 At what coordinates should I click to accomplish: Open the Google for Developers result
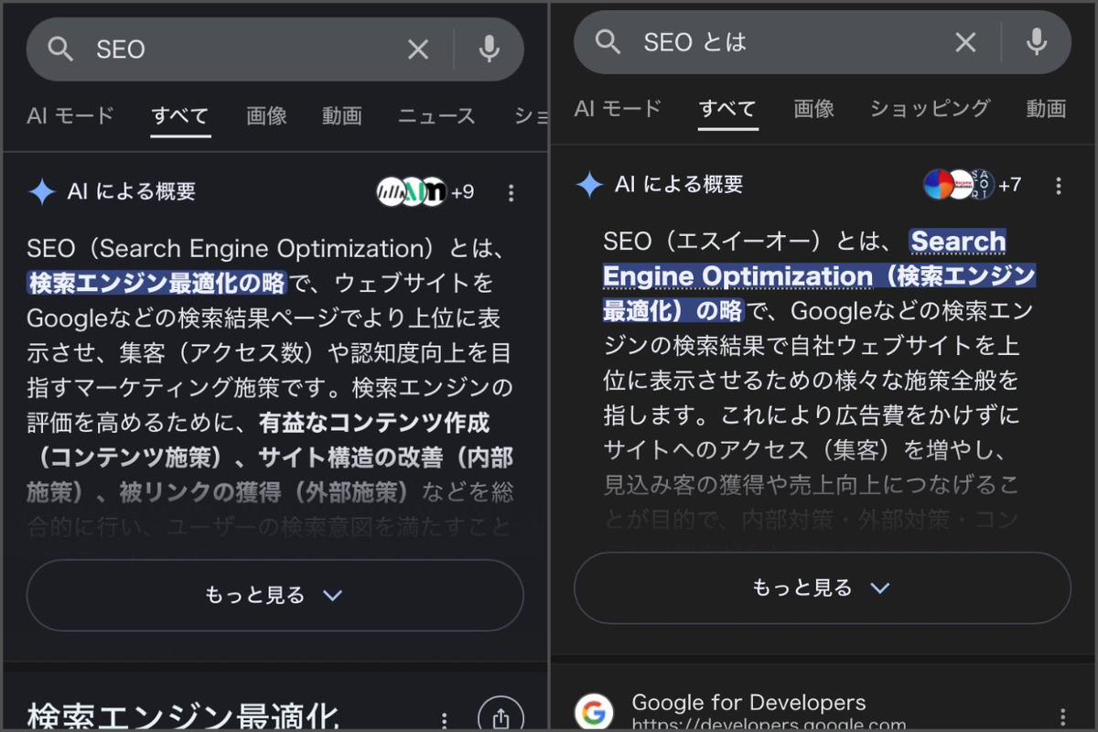tap(748, 704)
